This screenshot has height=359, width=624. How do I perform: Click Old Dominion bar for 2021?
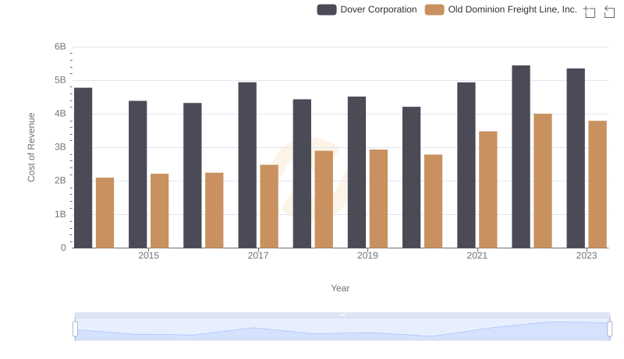point(488,190)
